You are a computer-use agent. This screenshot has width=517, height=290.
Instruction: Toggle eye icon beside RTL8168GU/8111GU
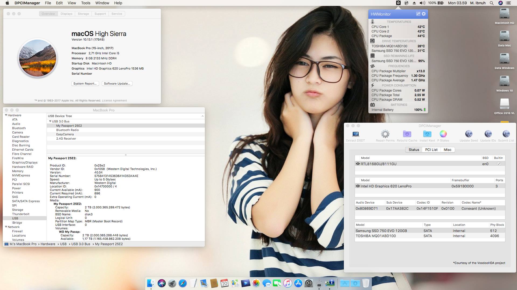(358, 164)
